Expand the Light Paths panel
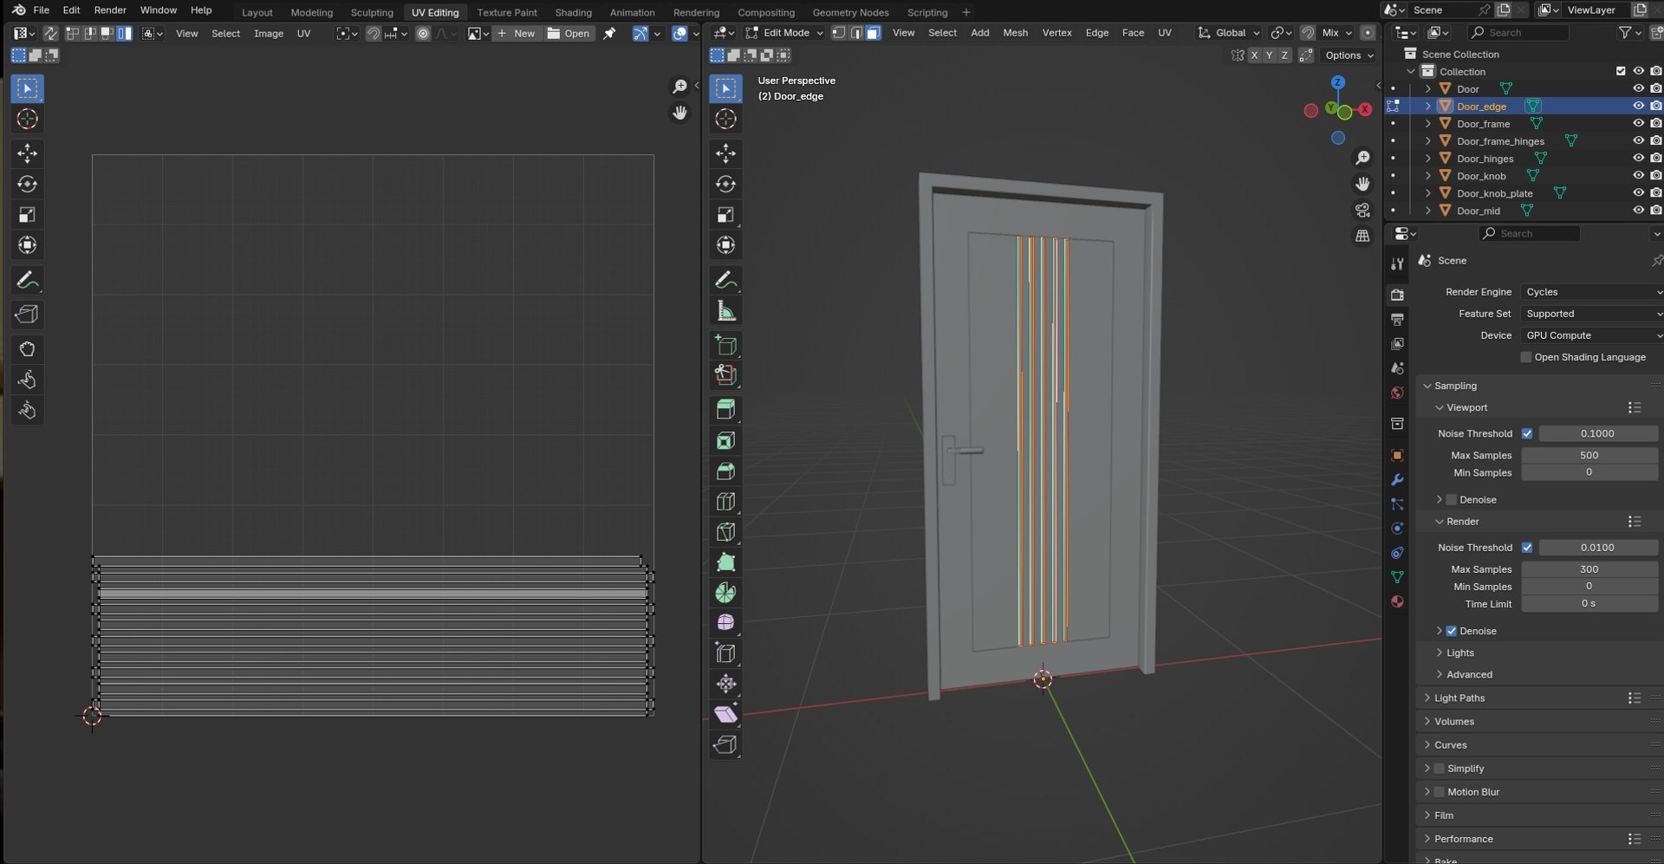The width and height of the screenshot is (1664, 864). click(1459, 698)
